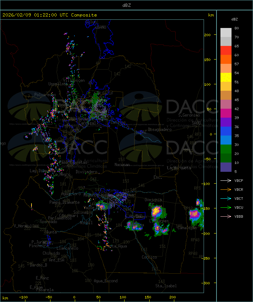This screenshot has height=302, width=253.
Task: Click the Llancanelo place label
Action: 67,248
